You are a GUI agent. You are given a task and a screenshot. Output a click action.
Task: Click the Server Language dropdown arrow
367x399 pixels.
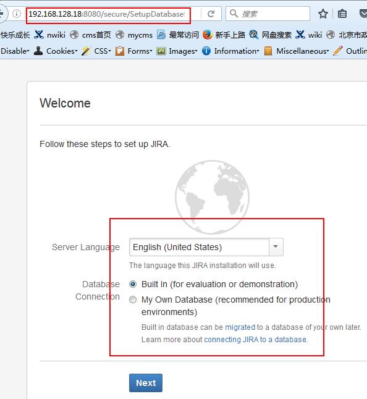click(276, 247)
